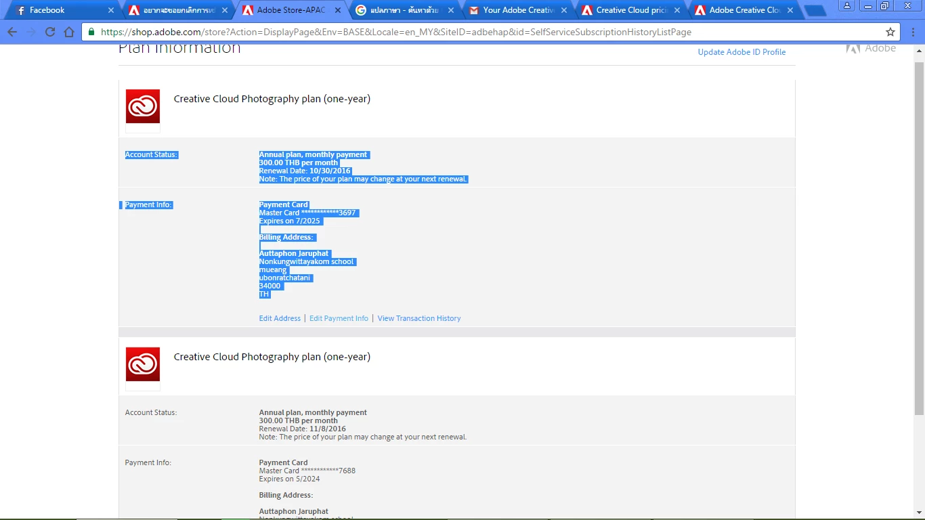Reload the page with the refresh icon
This screenshot has height=520, width=925.
[x=50, y=32]
